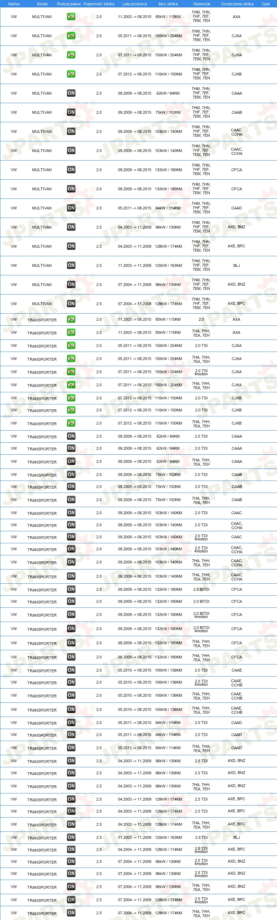Click ON diesel icon in Transporter BLJ row
277x920 pixels.
[71, 837]
